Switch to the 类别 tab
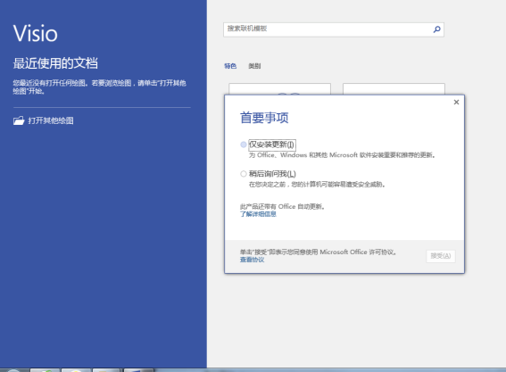Viewport: 506px width, 372px height. [254, 66]
